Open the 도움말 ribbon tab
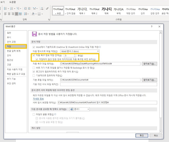This screenshot has height=142, width=169. coord(12,2)
